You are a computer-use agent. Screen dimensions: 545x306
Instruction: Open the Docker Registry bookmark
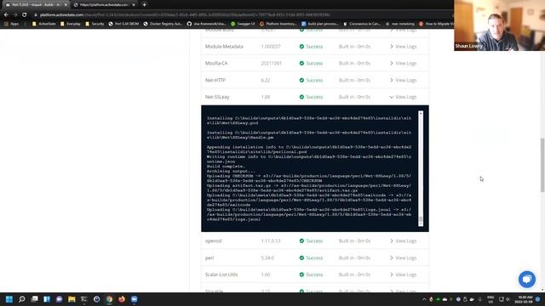coord(163,24)
